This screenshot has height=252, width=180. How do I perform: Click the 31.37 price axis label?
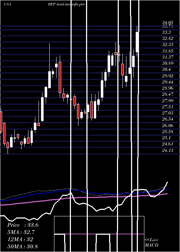(167, 57)
